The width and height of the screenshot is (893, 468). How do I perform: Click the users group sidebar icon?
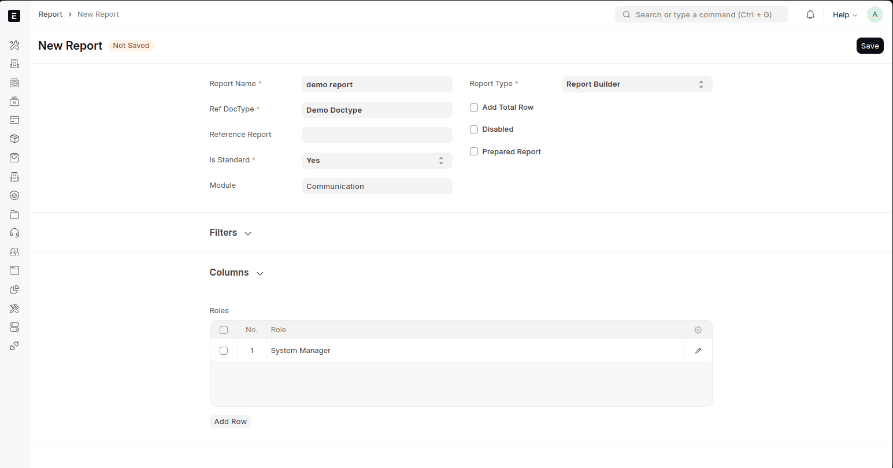(14, 252)
